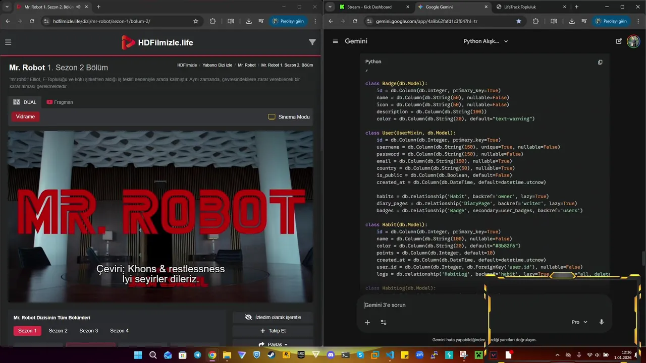
Task: Open the hamburger menu on HDFilmizle site
Action: pyautogui.click(x=8, y=42)
